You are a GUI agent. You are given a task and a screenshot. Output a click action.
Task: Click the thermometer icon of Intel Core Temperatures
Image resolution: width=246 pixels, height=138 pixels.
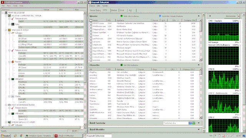pos(13,50)
